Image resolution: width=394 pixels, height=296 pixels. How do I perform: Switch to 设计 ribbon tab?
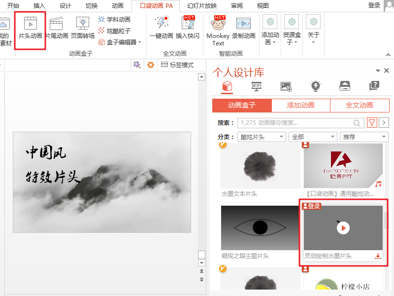pyautogui.click(x=66, y=5)
